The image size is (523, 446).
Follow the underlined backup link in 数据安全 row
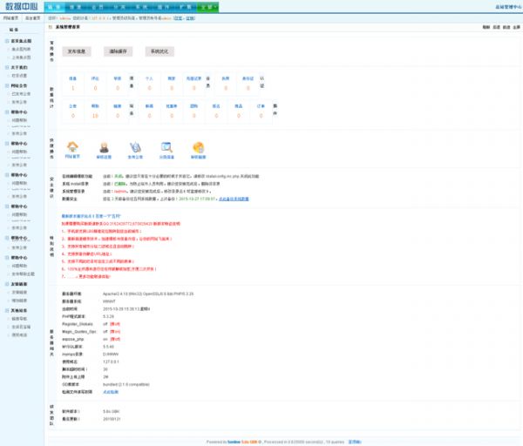tap(234, 199)
